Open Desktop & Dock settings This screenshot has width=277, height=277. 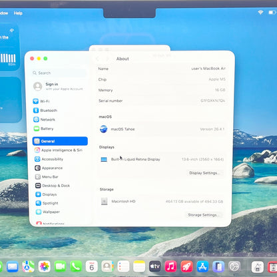(x=53, y=186)
